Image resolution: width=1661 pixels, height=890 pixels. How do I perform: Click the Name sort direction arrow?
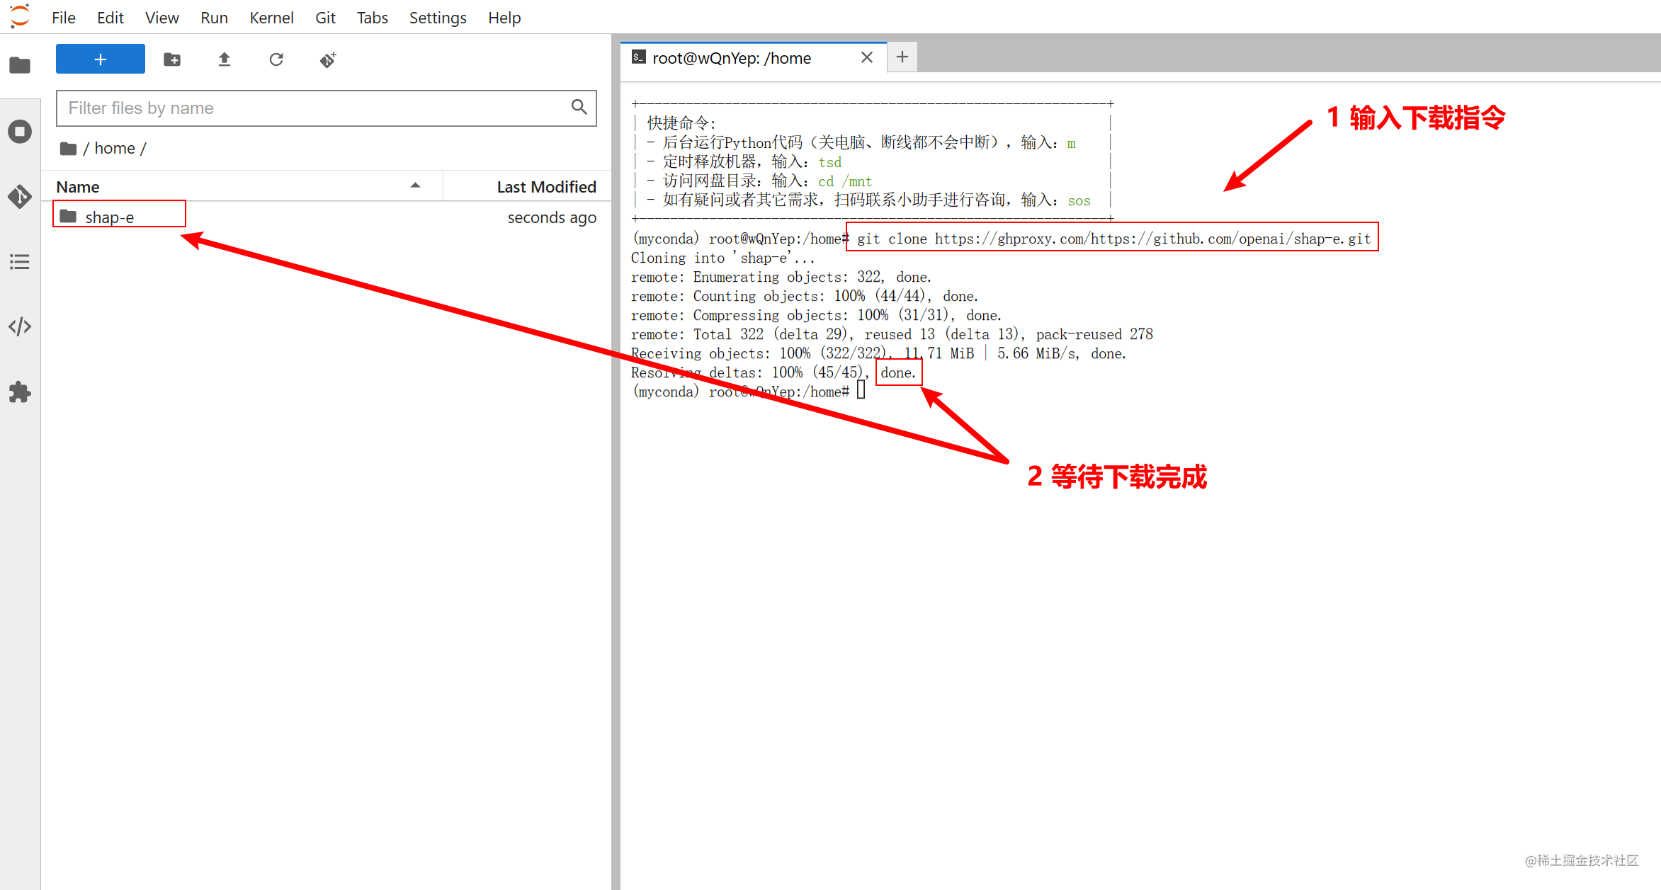[x=416, y=186]
